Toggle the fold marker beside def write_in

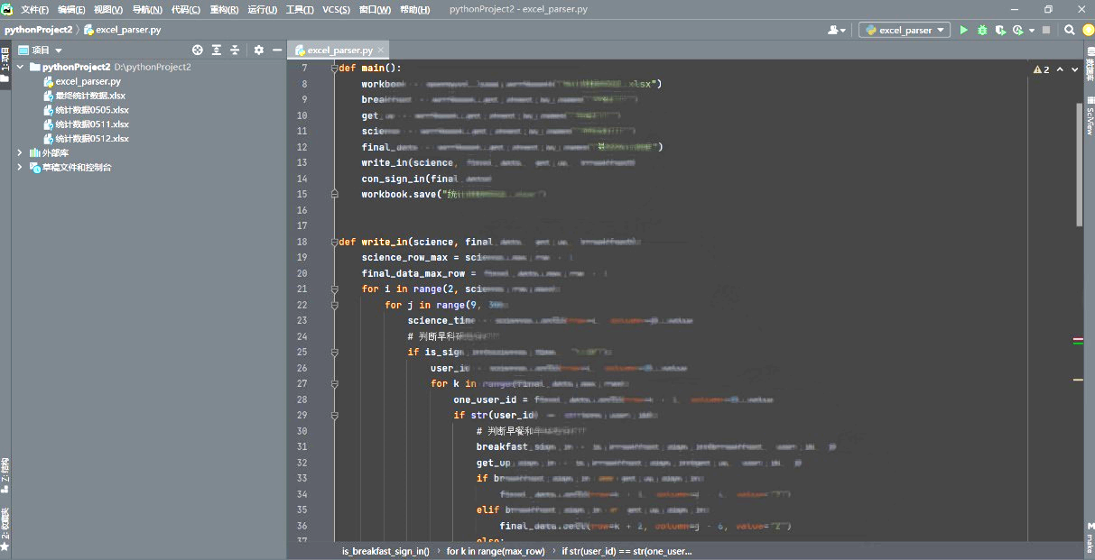tap(335, 242)
